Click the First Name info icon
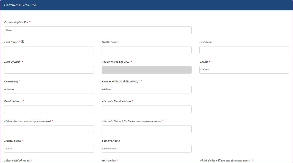The width and height of the screenshot is (293, 163). (22, 42)
